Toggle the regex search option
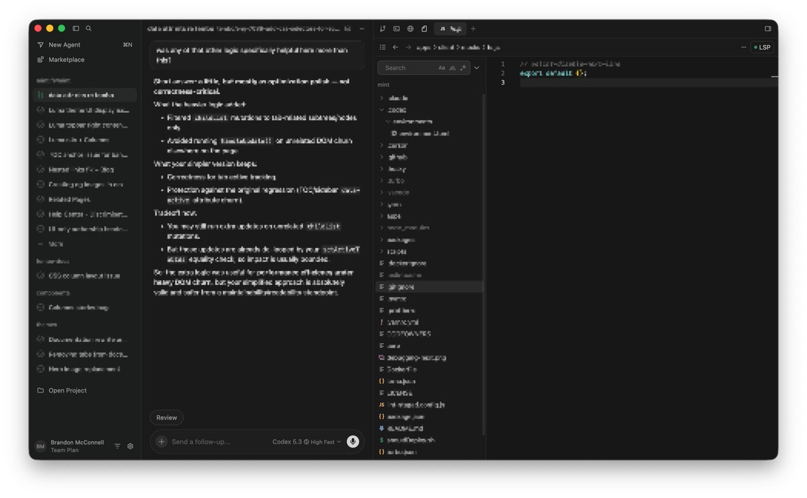807x498 pixels. click(462, 68)
